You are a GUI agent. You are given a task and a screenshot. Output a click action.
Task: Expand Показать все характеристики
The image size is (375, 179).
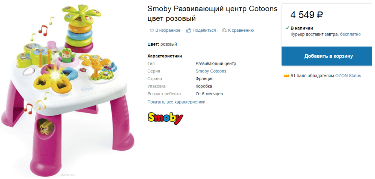176,102
